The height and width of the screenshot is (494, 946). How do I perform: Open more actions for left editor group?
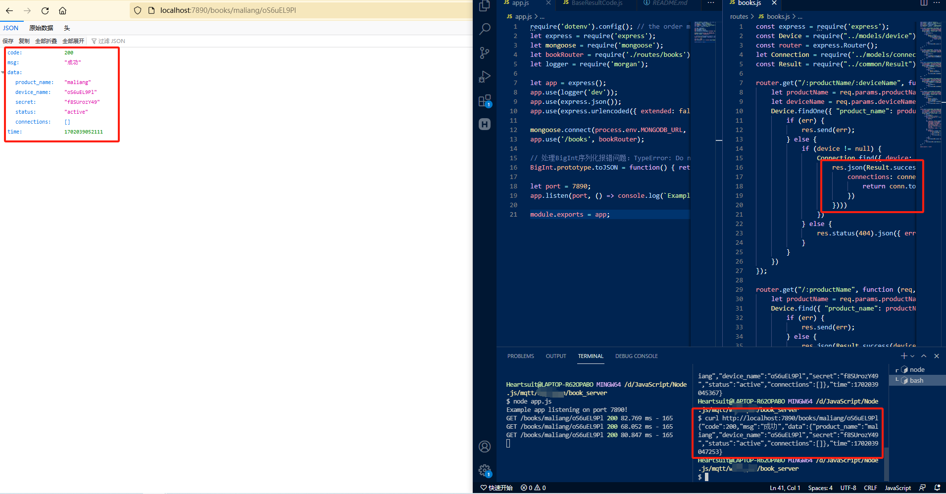click(711, 3)
